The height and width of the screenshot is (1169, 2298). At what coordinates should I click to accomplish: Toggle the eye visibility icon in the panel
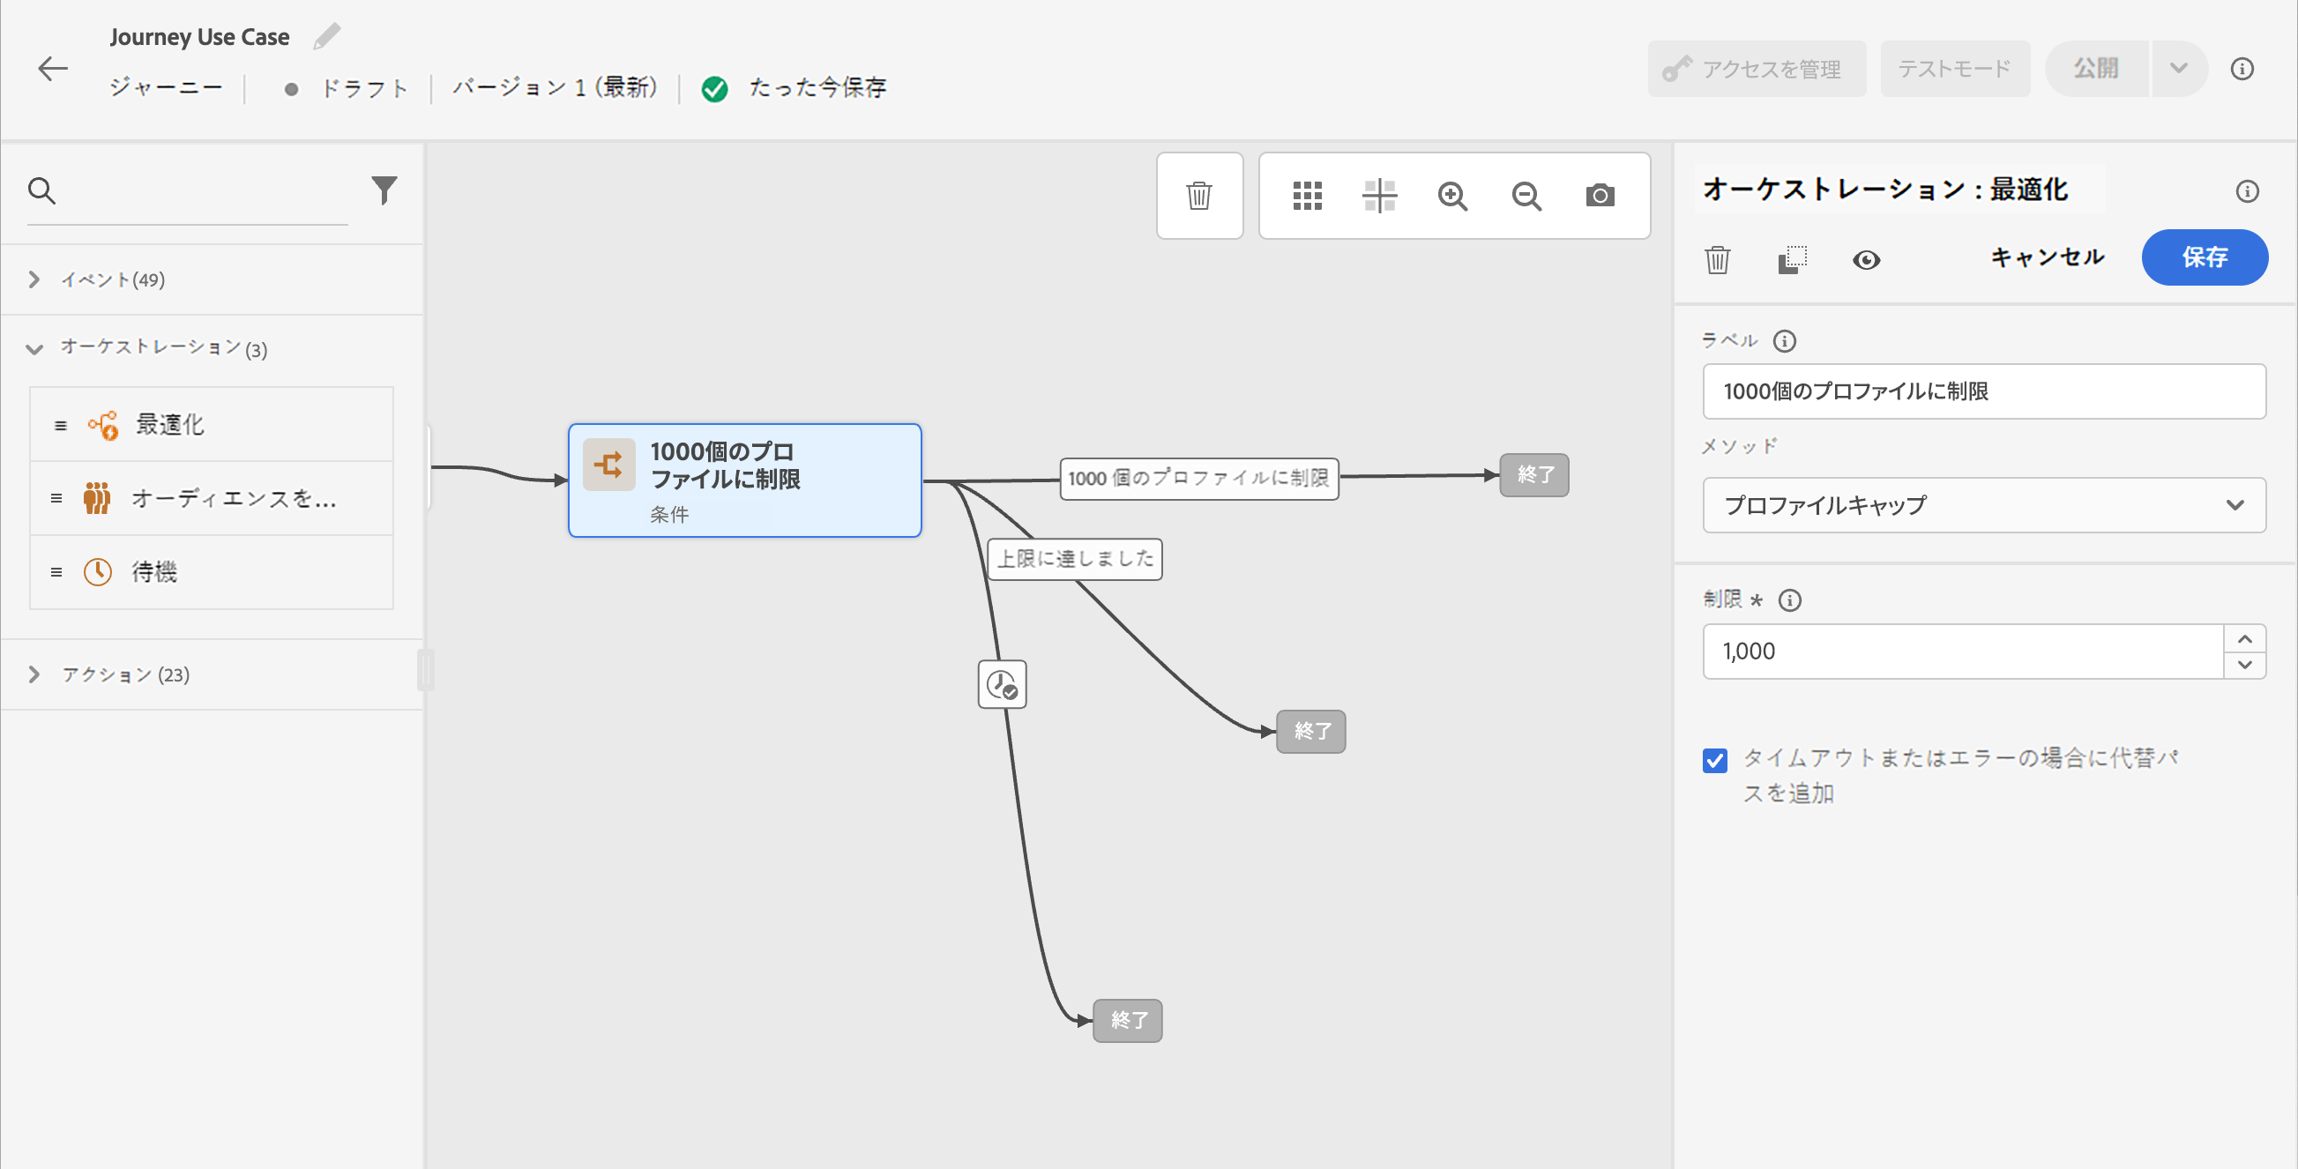pyautogui.click(x=1865, y=259)
